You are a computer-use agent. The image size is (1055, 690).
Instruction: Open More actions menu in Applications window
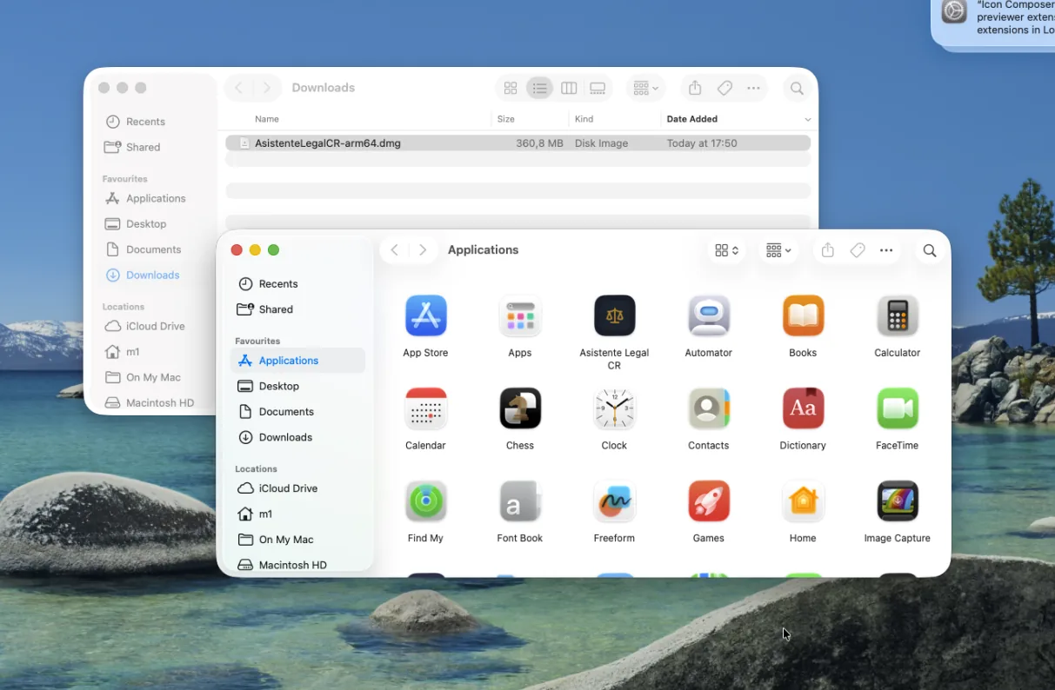point(886,250)
